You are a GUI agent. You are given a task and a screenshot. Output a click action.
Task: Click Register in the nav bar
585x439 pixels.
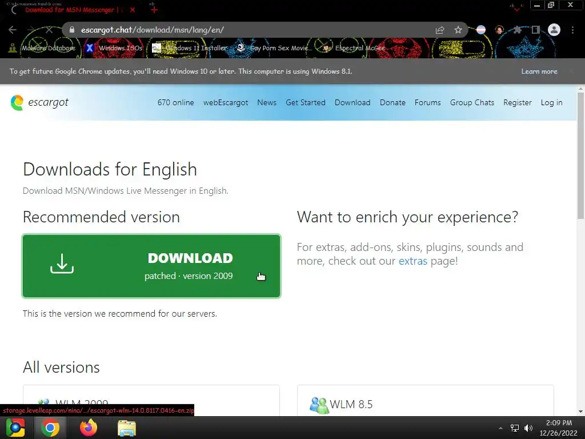[518, 103]
